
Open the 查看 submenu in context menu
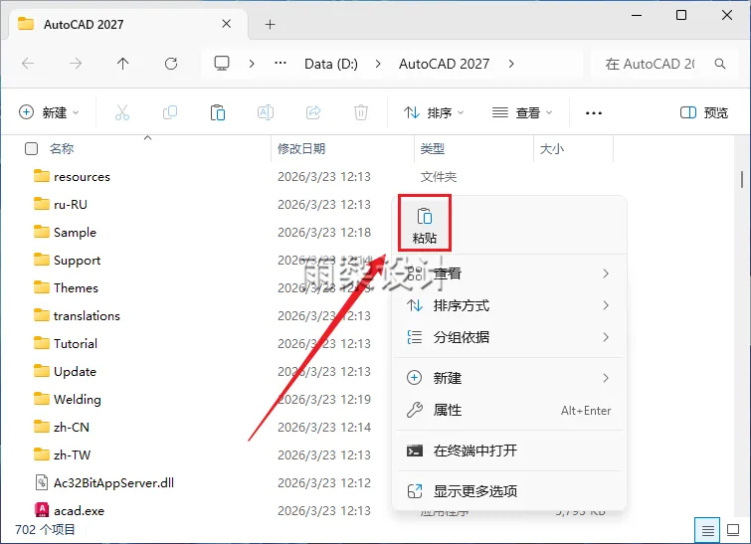click(x=508, y=273)
